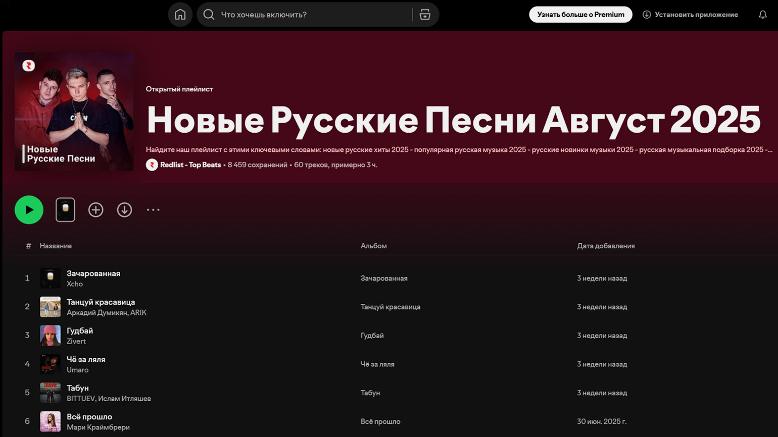Click the cover art of track 'Зачарованная'

pos(50,278)
